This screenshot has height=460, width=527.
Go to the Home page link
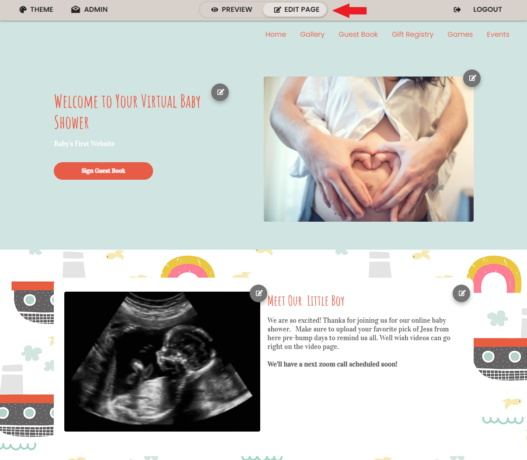[276, 35]
